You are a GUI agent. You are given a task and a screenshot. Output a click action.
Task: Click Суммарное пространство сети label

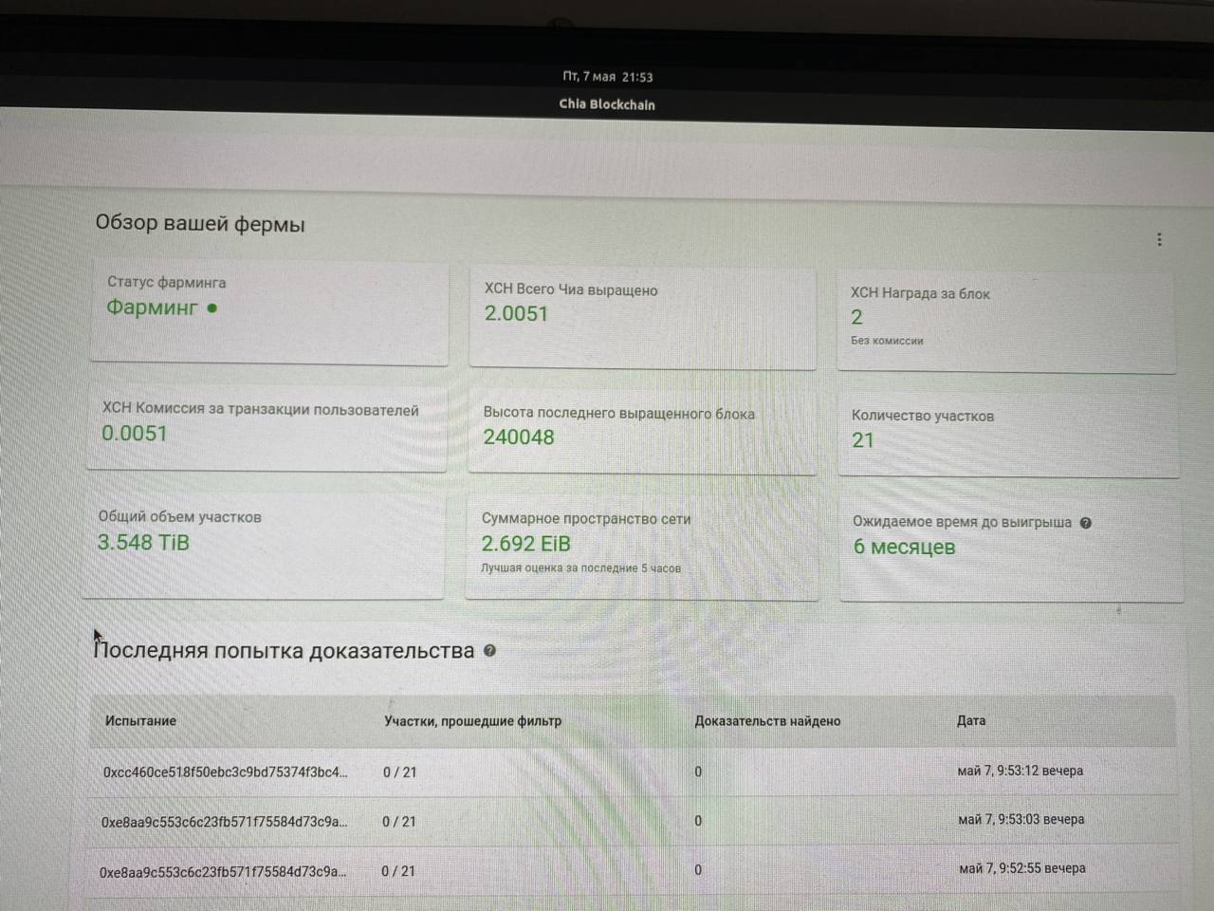point(586,519)
